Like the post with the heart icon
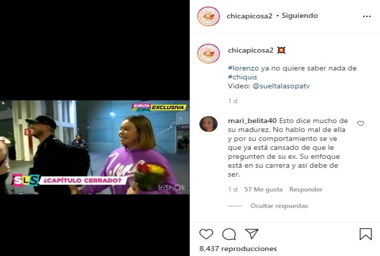The height and width of the screenshot is (256, 380). 206,234
